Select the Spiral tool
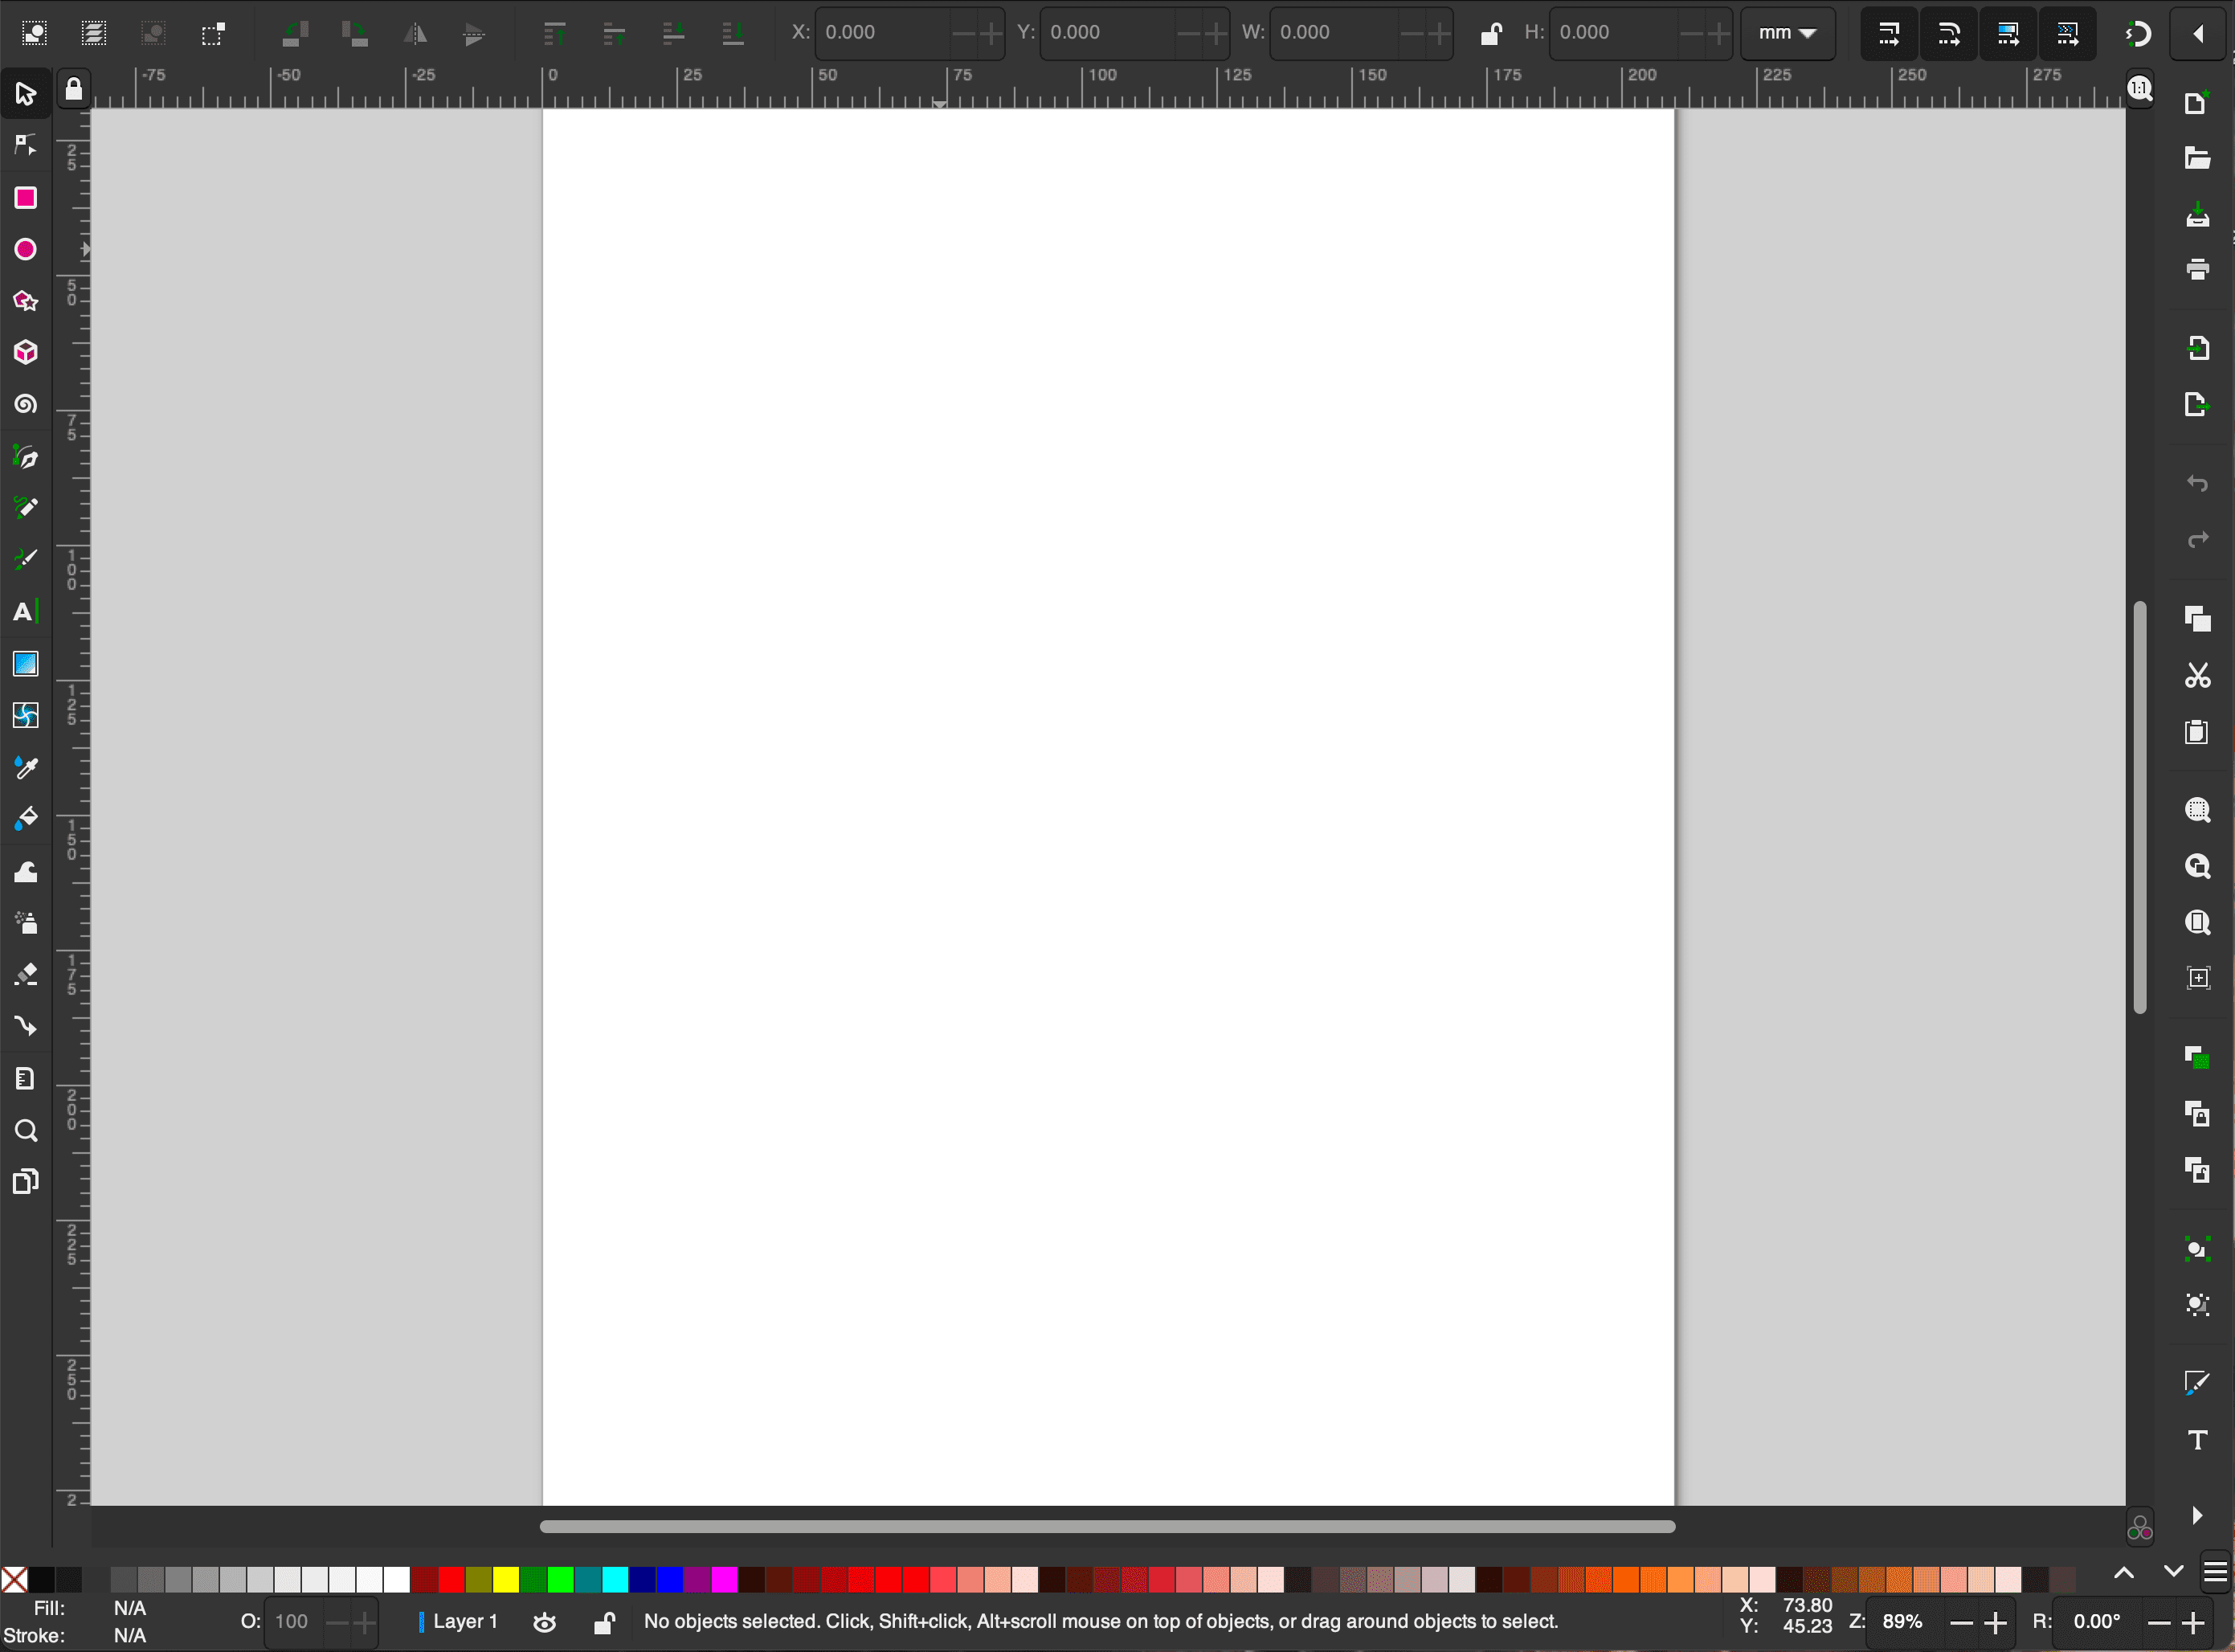Screen dimensions: 2235x1652 click(x=26, y=405)
